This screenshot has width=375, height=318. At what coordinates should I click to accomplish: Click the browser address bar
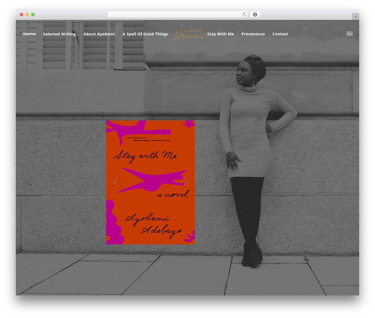(x=177, y=15)
